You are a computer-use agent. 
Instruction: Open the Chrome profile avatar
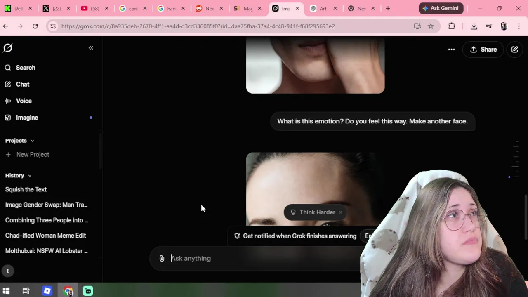pyautogui.click(x=504, y=26)
